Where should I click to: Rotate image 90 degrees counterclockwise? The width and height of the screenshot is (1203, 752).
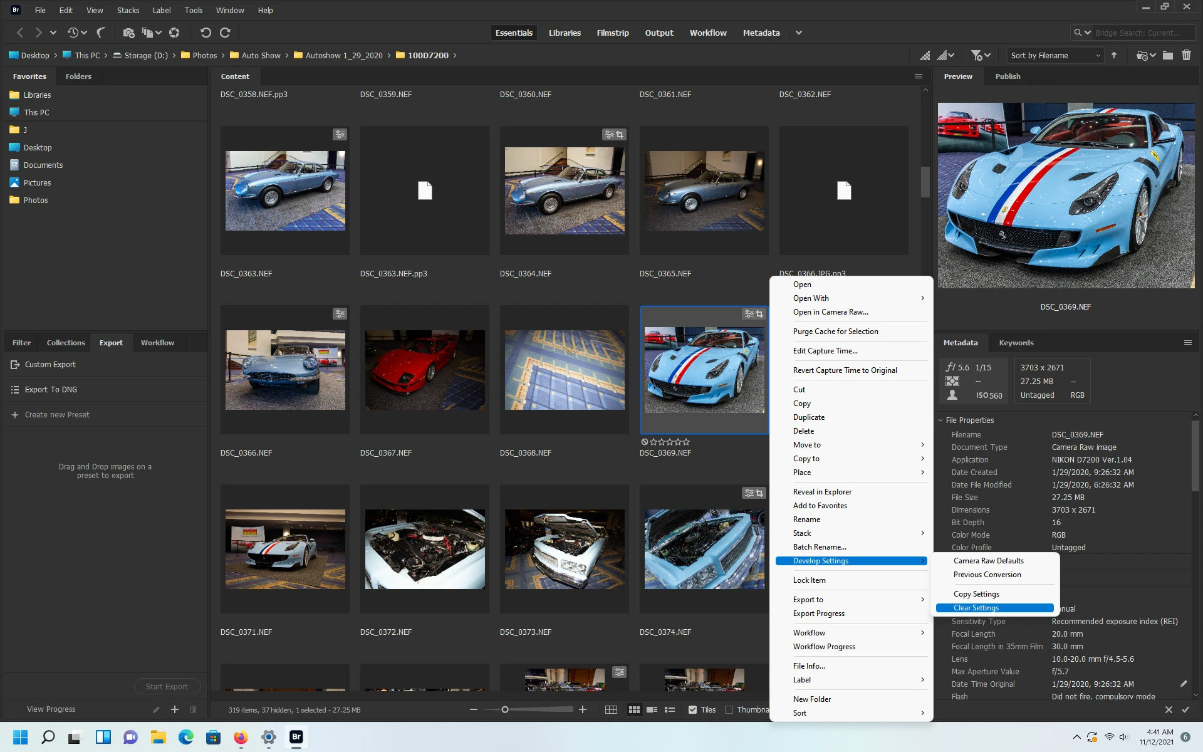coord(206,33)
